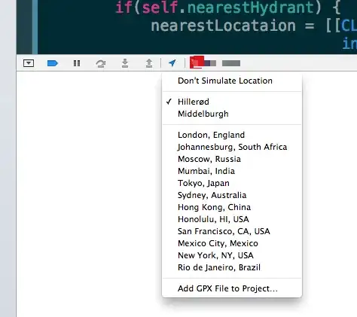This screenshot has width=357, height=317.
Task: Click the red app process icon
Action: point(197,62)
